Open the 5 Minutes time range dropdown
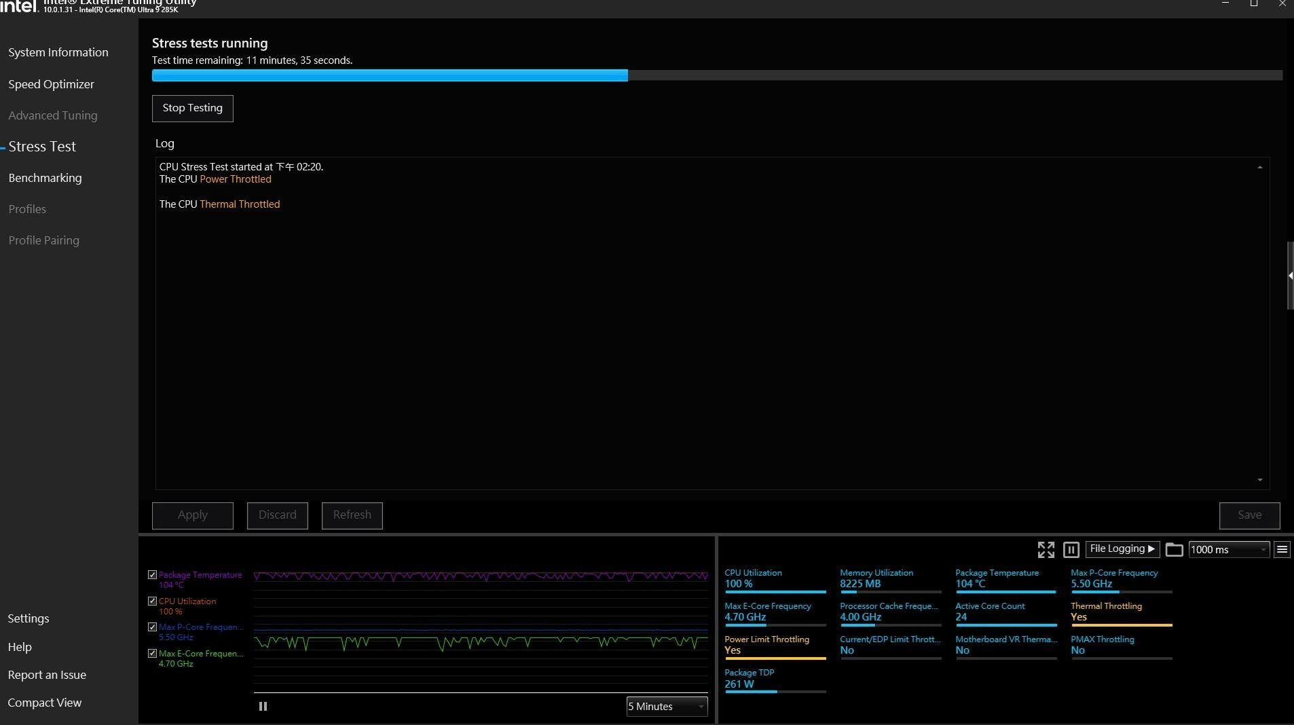Viewport: 1294px width, 725px height. [x=666, y=707]
